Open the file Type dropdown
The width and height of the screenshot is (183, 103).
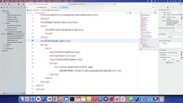click(174, 15)
